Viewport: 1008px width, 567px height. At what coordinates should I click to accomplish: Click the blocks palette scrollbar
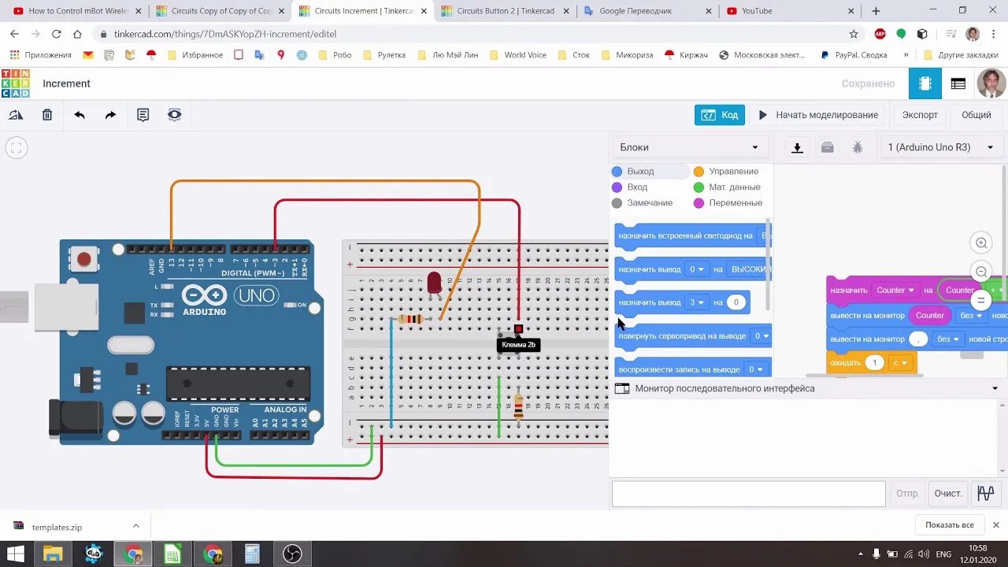(769, 264)
